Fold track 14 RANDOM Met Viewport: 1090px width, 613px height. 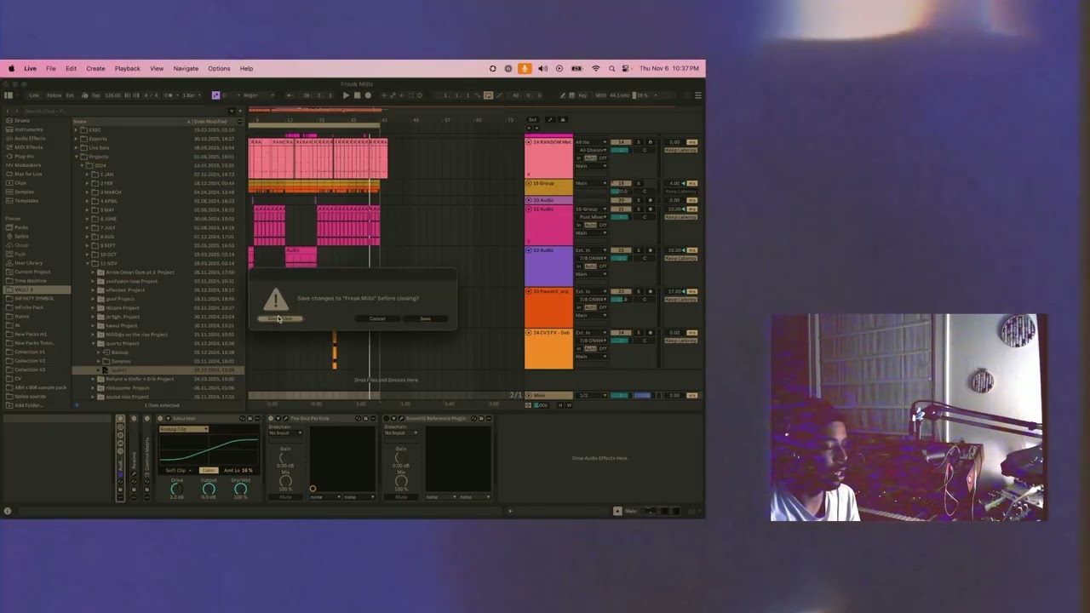tap(529, 142)
